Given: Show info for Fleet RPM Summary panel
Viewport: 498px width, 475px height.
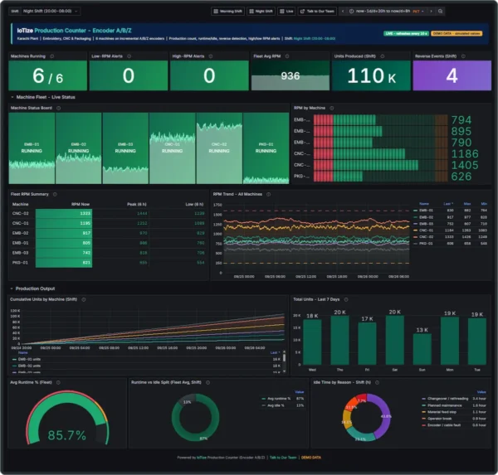Looking at the screenshot, I should click(x=55, y=194).
